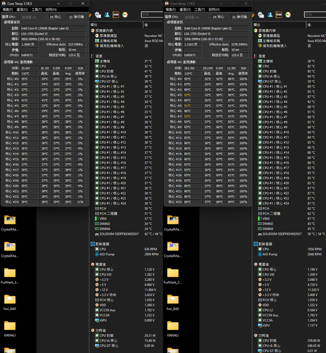Click the 5300.00MHz frequency field in Core Temp
The height and width of the screenshot is (353, 326).
coord(216,39)
